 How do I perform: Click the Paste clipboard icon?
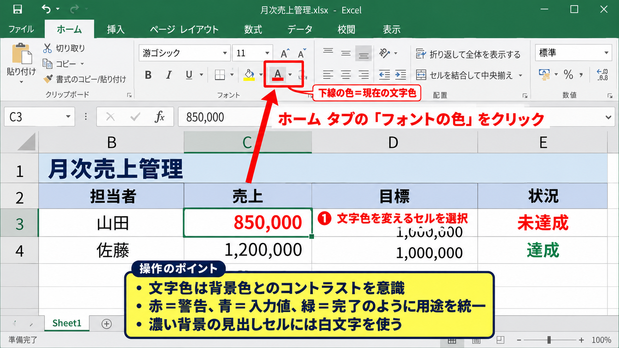tap(21, 54)
